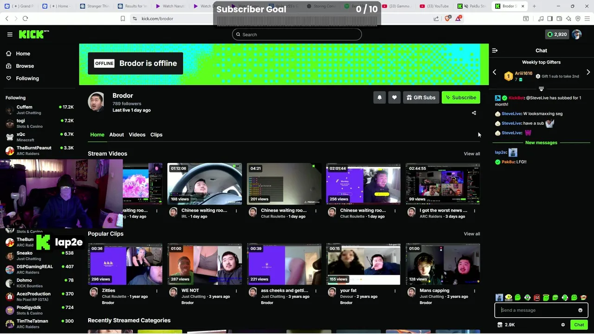Image resolution: width=594 pixels, height=334 pixels.
Task: Open Following in sidebar
Action: [27, 78]
